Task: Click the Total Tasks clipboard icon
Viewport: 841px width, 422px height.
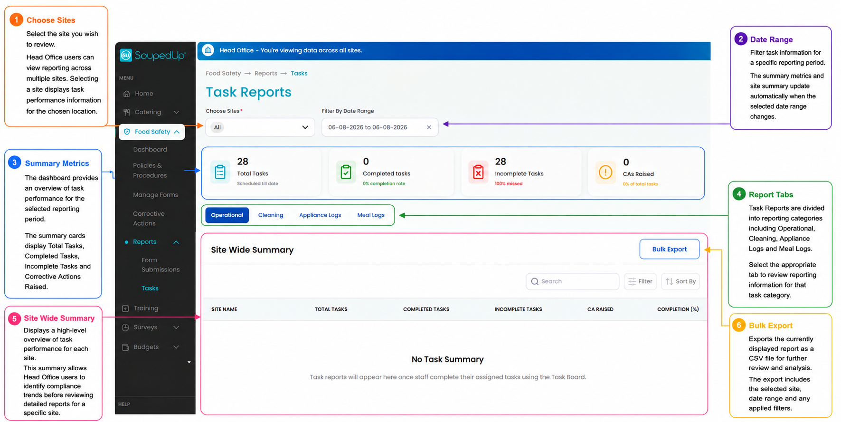Action: tap(220, 172)
